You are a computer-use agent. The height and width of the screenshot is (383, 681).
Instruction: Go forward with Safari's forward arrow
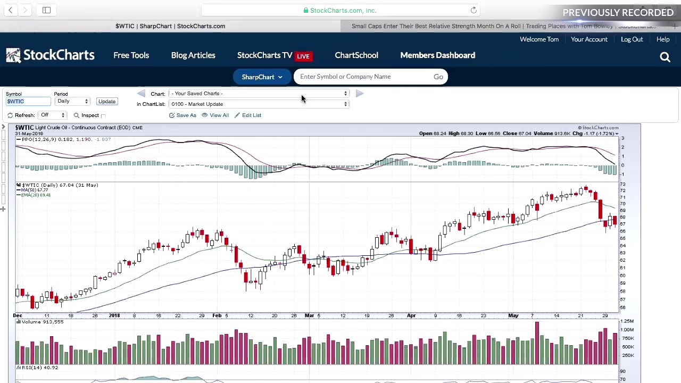coord(24,10)
